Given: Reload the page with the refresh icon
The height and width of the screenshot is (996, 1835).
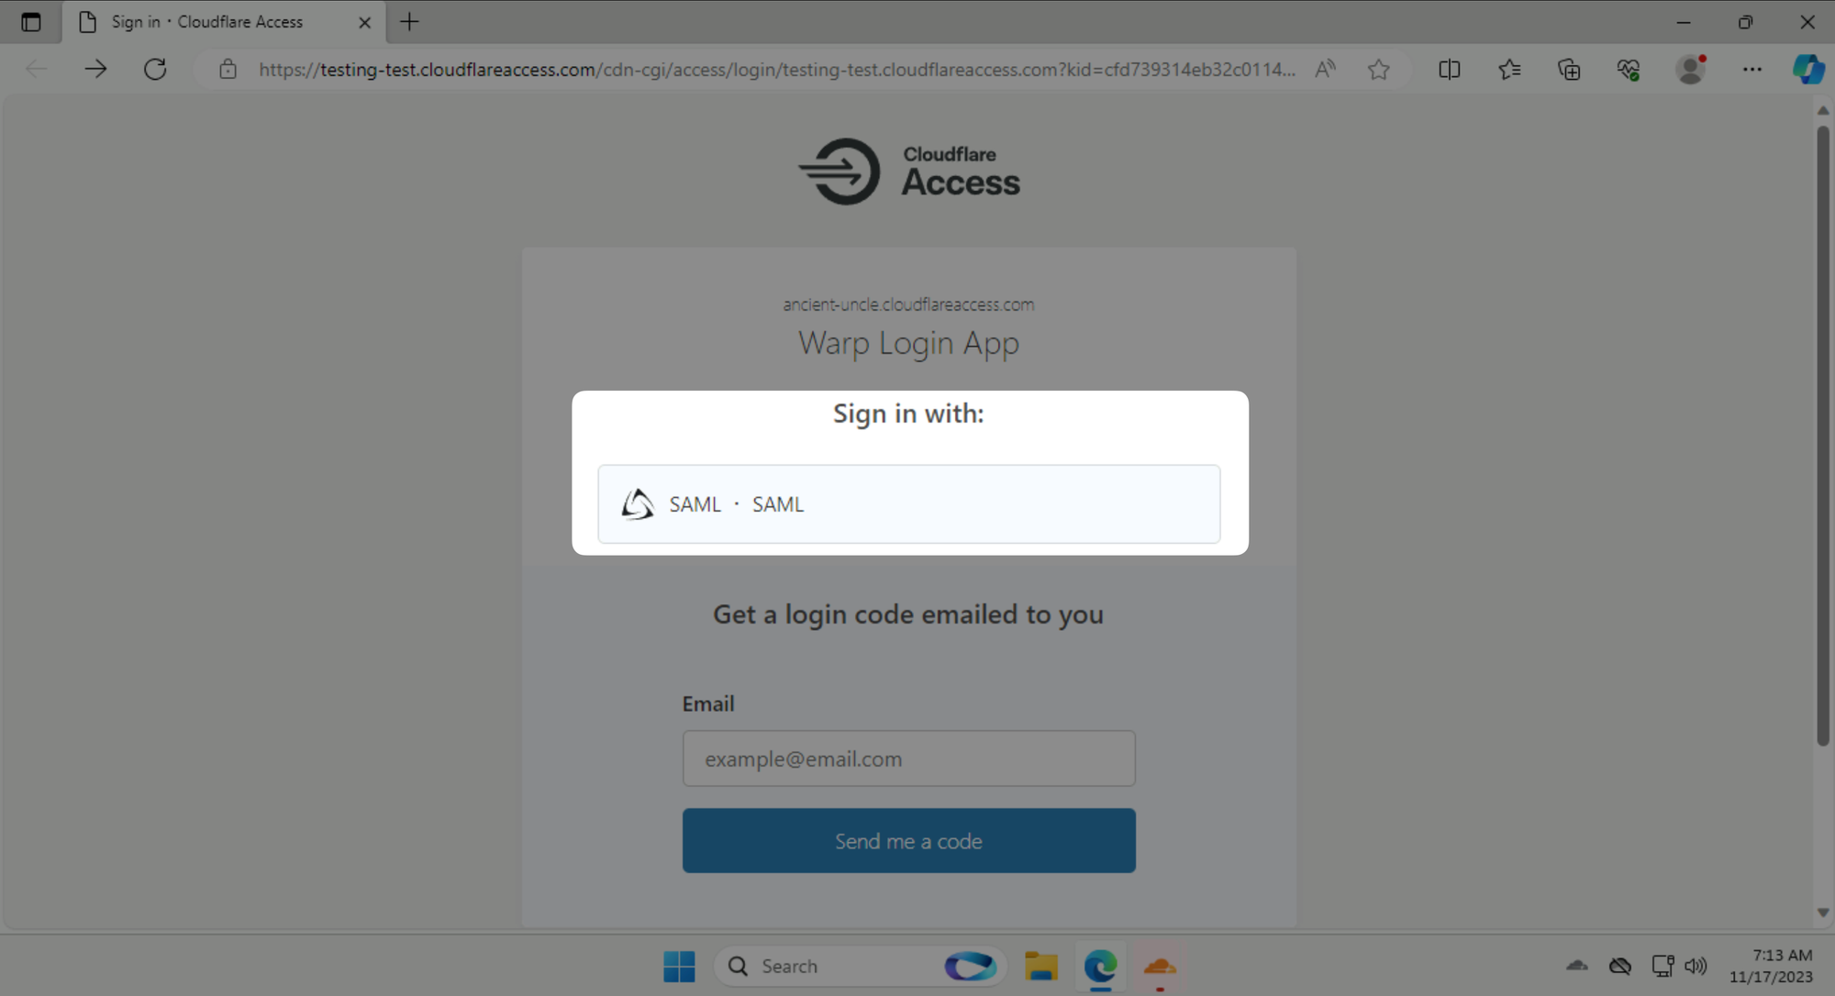Looking at the screenshot, I should [x=155, y=69].
